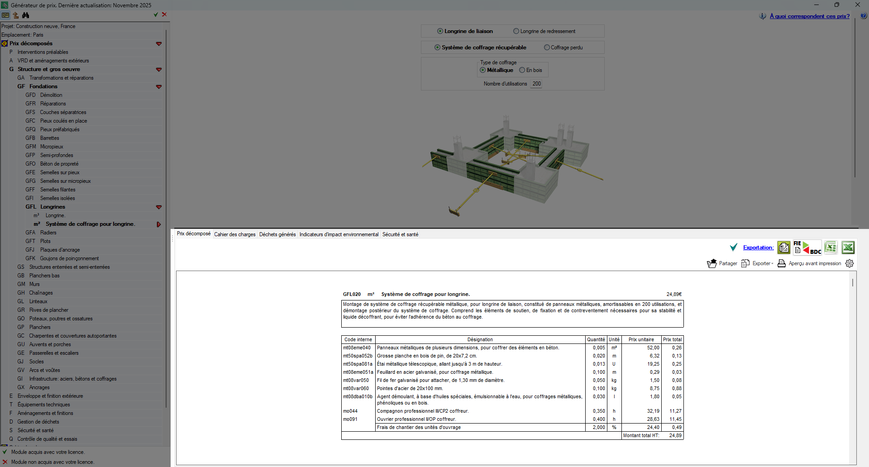Click the calculator and ruler export icon

click(784, 248)
